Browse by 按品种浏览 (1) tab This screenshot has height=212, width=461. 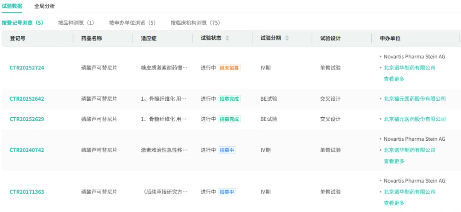(x=76, y=23)
